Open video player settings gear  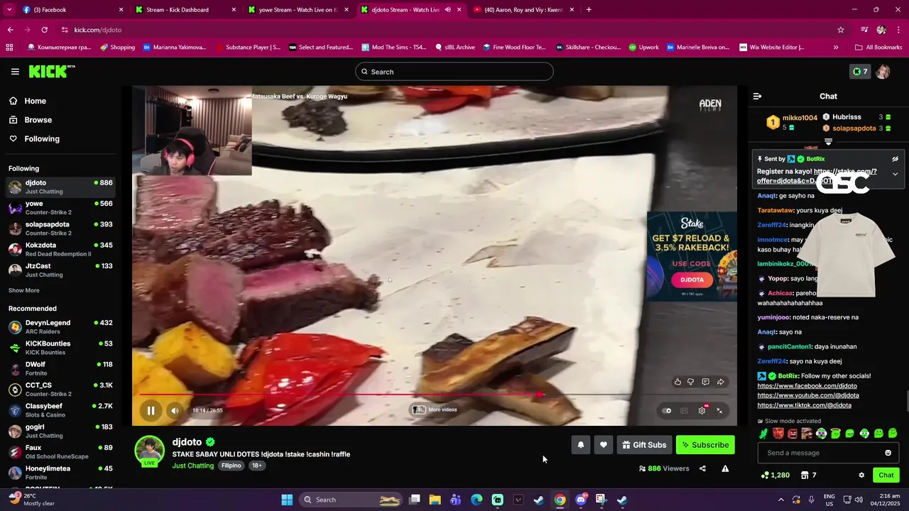coord(702,410)
